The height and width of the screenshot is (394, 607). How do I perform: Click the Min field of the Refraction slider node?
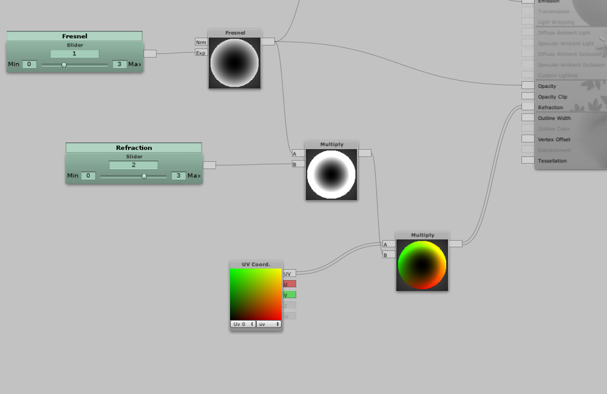[88, 176]
